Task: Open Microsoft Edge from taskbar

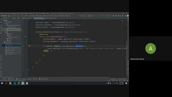Action: point(19,83)
